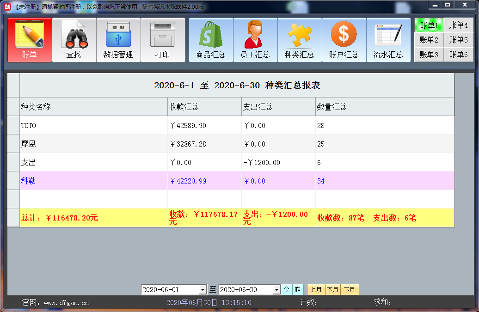The width and height of the screenshot is (479, 312).
Task: Select the 查找 search tool
Action: click(74, 40)
